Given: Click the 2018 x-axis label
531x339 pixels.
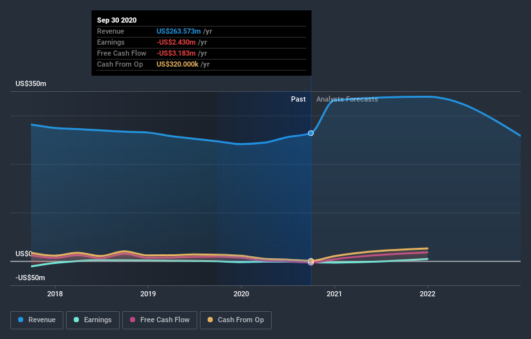Looking at the screenshot, I should 55,294.
